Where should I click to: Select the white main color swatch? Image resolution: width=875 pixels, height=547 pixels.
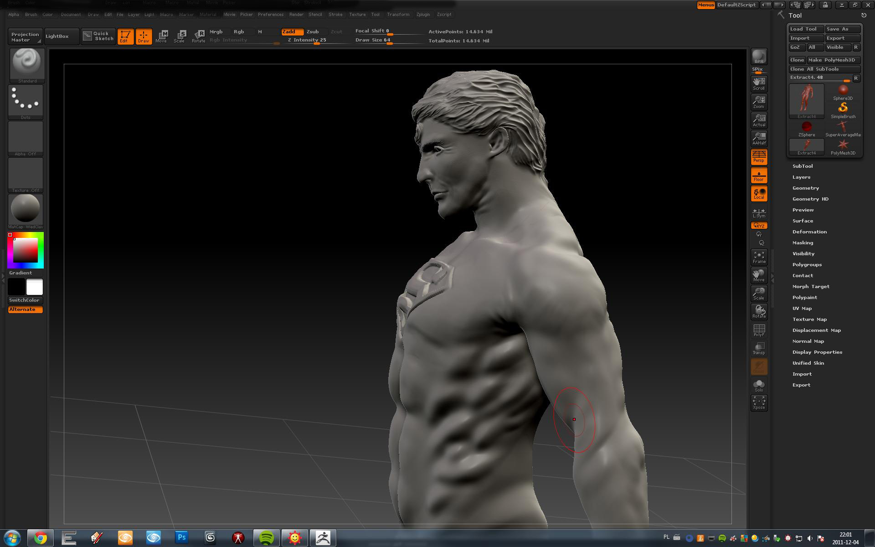click(35, 287)
